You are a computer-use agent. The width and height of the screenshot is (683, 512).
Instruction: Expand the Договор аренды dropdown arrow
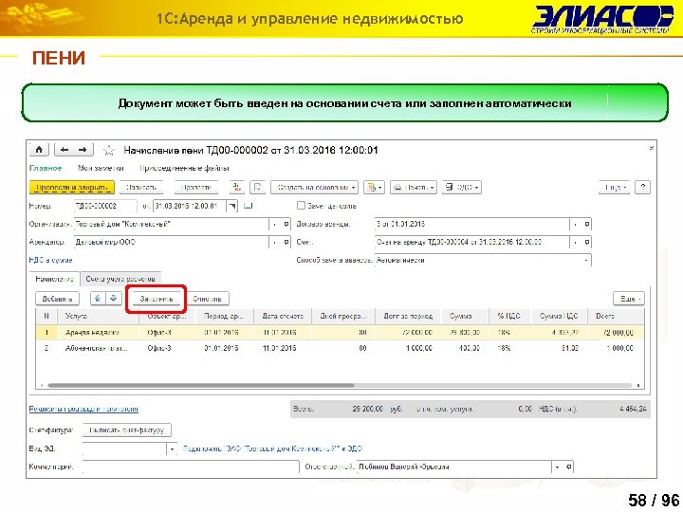click(x=575, y=224)
